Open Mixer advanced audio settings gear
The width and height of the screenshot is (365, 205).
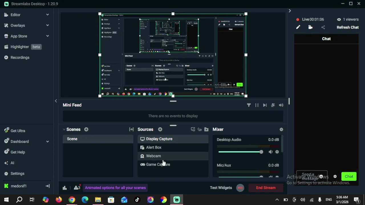coord(281,129)
